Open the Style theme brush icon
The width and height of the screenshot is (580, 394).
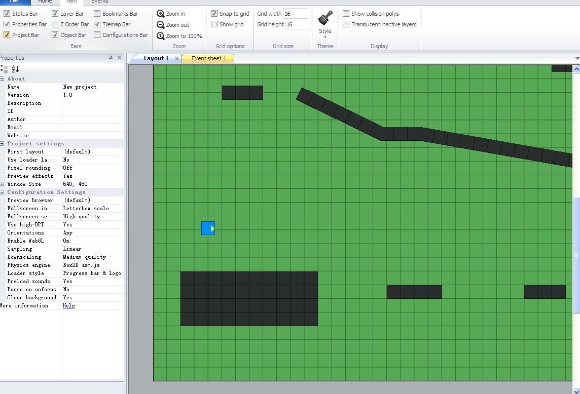[325, 18]
